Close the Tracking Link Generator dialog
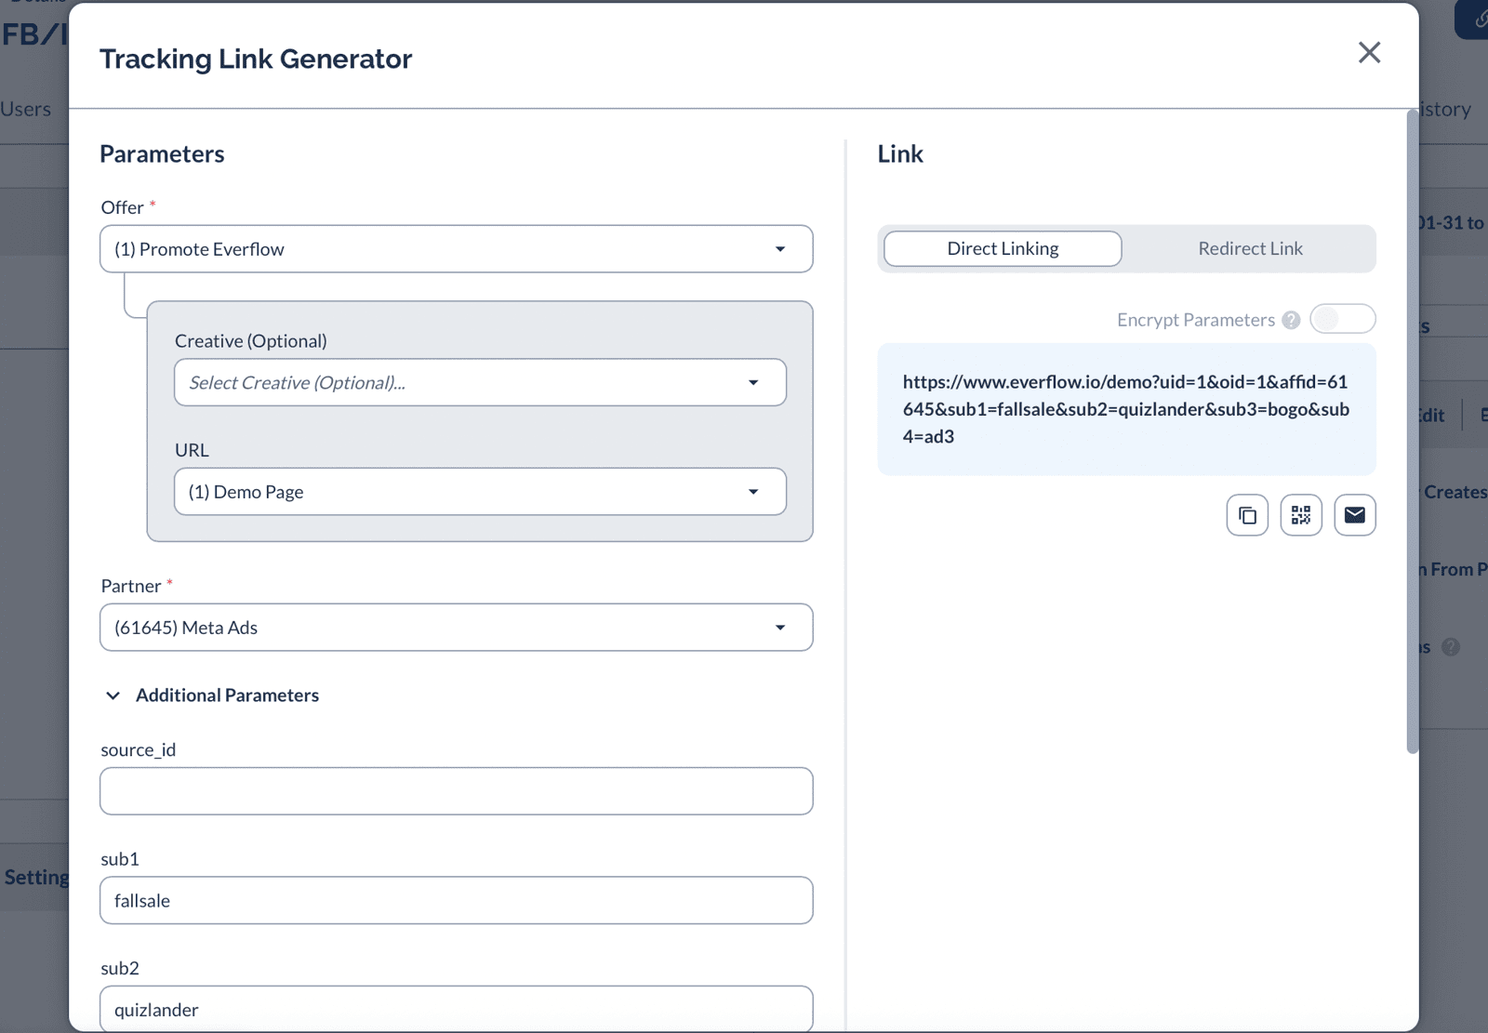 tap(1369, 53)
